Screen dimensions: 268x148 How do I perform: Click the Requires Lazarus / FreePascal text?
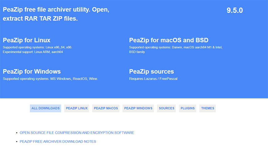pyautogui.click(x=153, y=79)
